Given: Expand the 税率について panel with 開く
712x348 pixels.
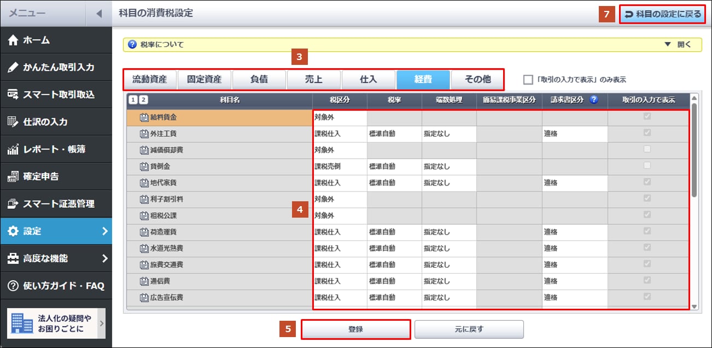Looking at the screenshot, I should click(678, 45).
